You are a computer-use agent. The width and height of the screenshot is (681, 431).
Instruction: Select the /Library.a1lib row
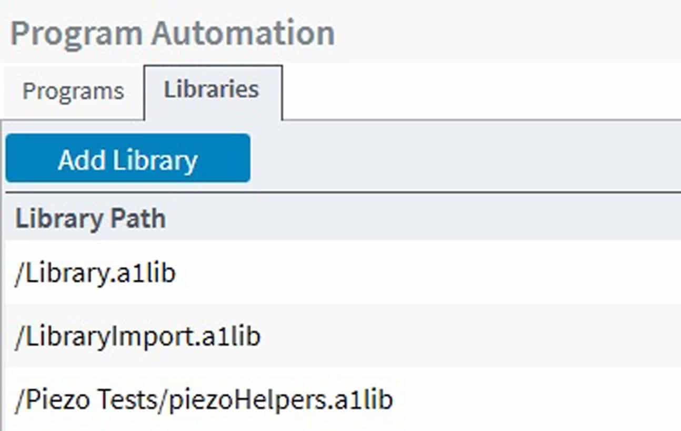click(x=95, y=273)
